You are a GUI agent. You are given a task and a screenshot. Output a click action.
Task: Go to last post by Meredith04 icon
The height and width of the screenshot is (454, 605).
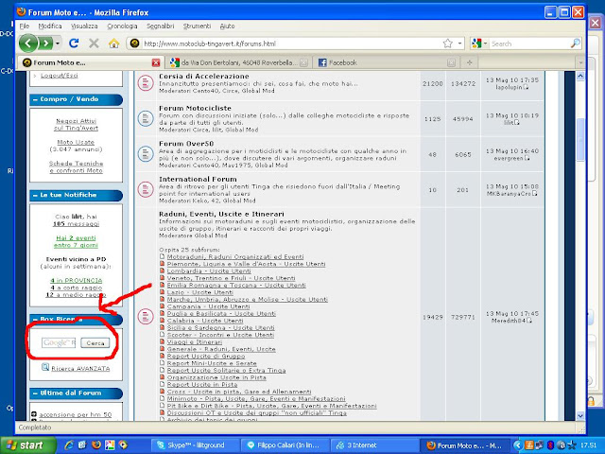coord(529,321)
